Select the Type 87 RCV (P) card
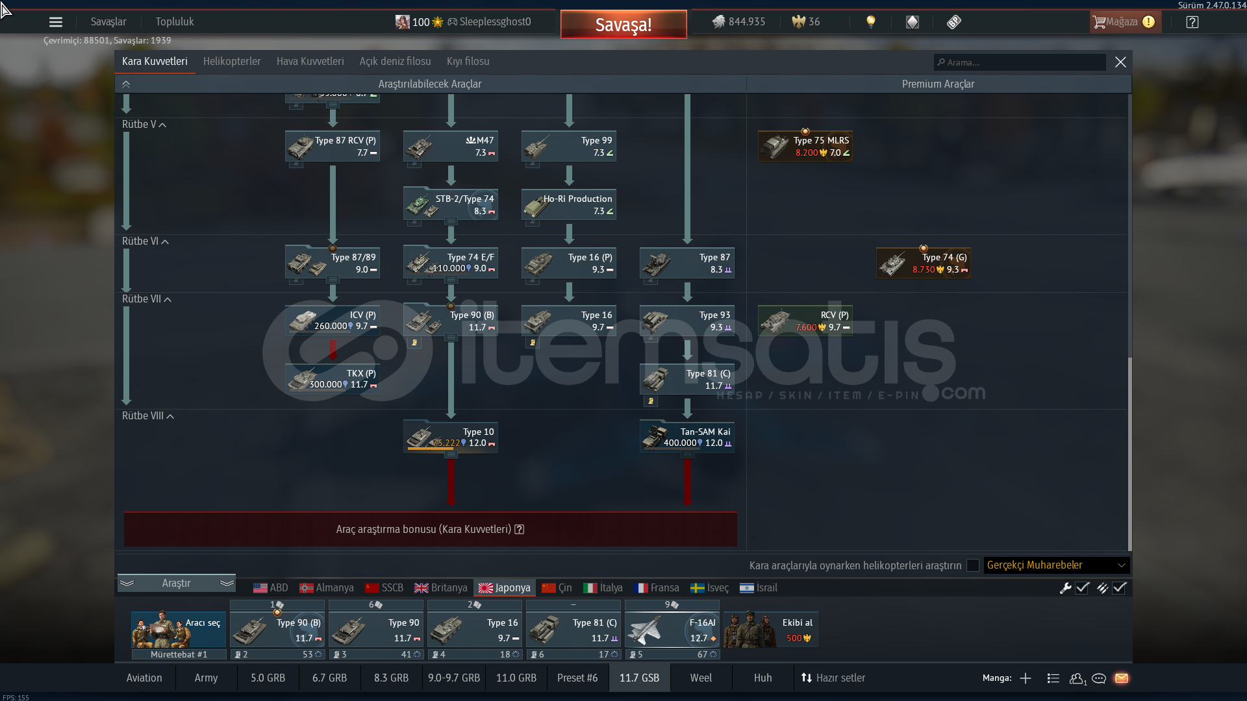 pos(333,146)
